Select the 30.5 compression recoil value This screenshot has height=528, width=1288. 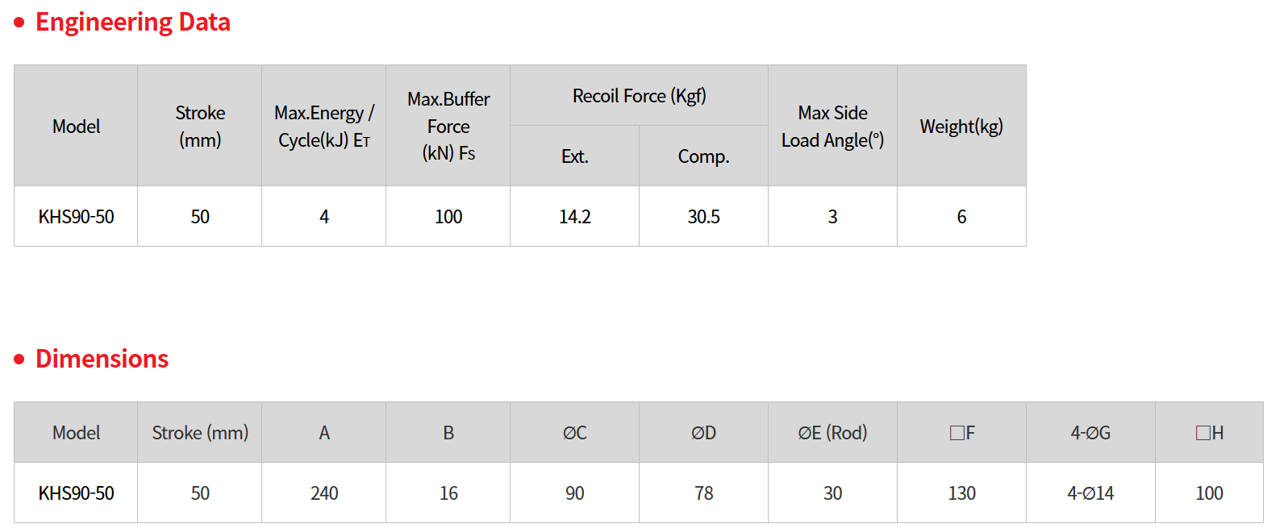tap(704, 216)
